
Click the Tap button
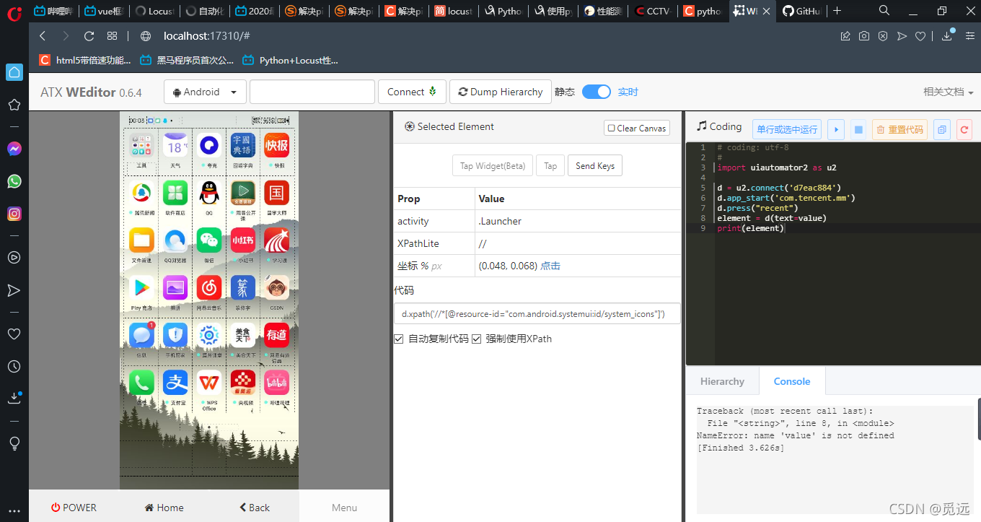tap(550, 166)
